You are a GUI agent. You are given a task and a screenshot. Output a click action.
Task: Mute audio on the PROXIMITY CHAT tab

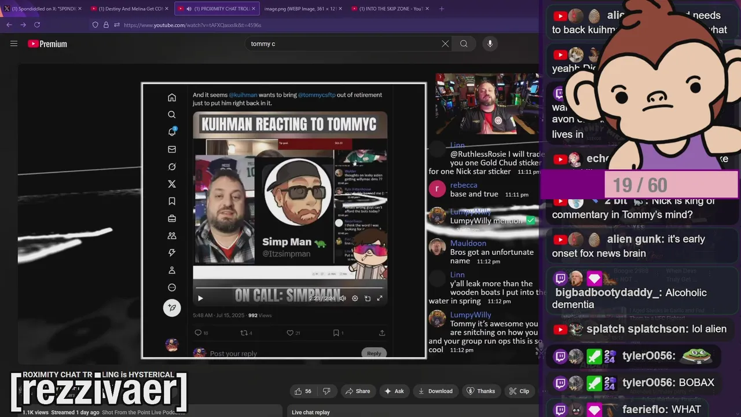(188, 9)
